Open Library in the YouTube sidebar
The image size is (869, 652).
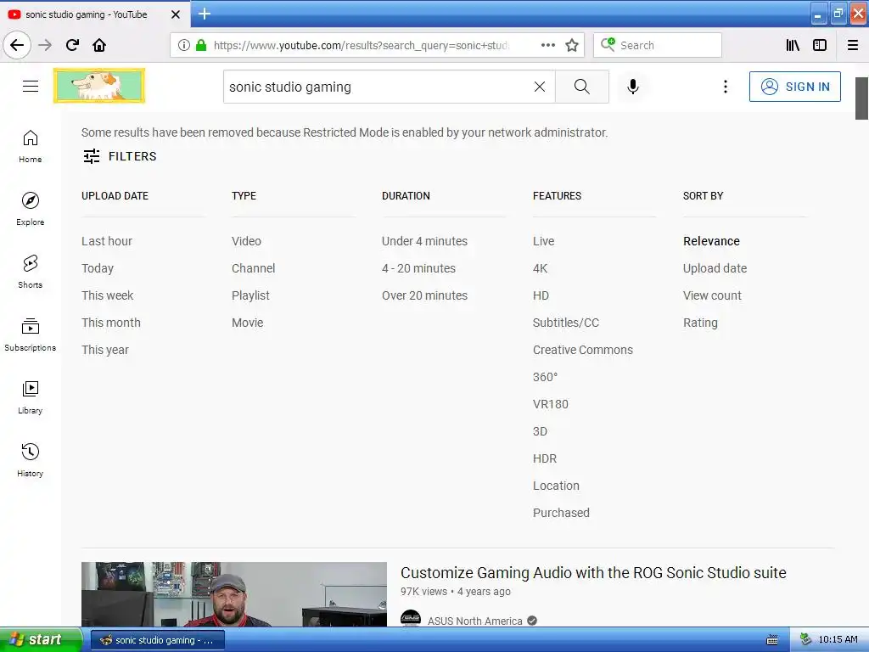point(30,397)
